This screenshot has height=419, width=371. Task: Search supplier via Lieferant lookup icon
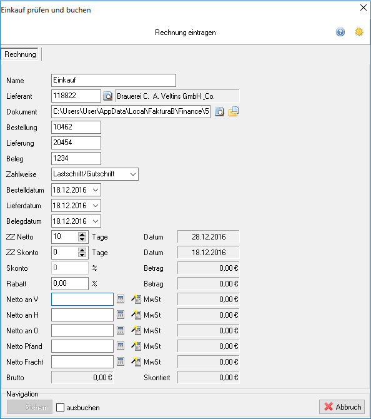click(108, 96)
